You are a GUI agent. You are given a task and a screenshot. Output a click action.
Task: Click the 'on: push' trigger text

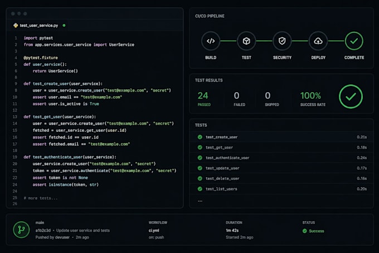pos(156,237)
